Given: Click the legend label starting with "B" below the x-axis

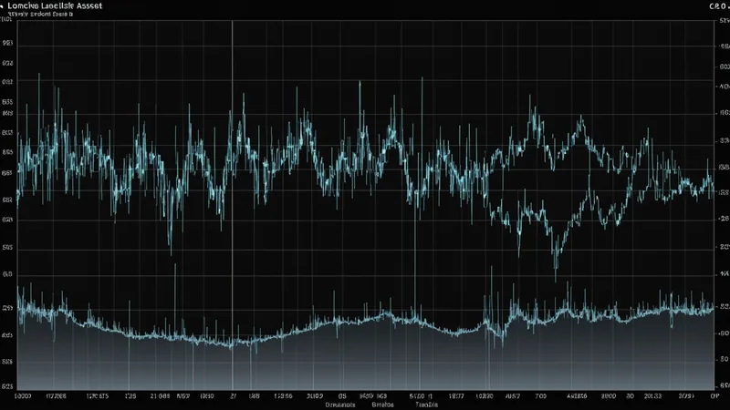Looking at the screenshot, I should [x=382, y=405].
